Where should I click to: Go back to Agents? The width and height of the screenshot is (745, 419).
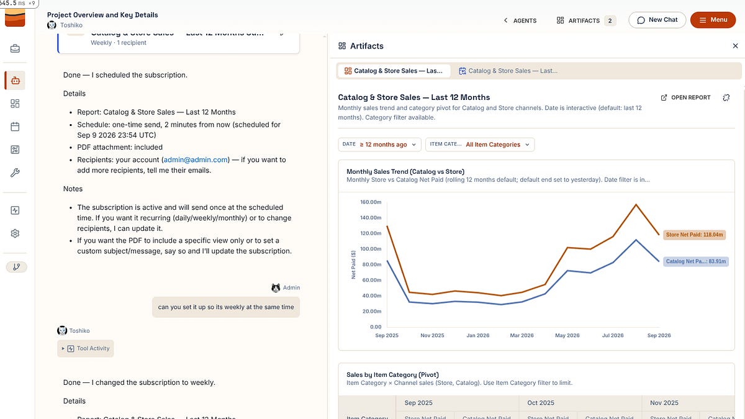520,20
